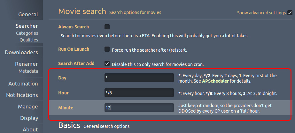The image size is (295, 133).
Task: Go to the Downloaders section
Action: click(21, 52)
